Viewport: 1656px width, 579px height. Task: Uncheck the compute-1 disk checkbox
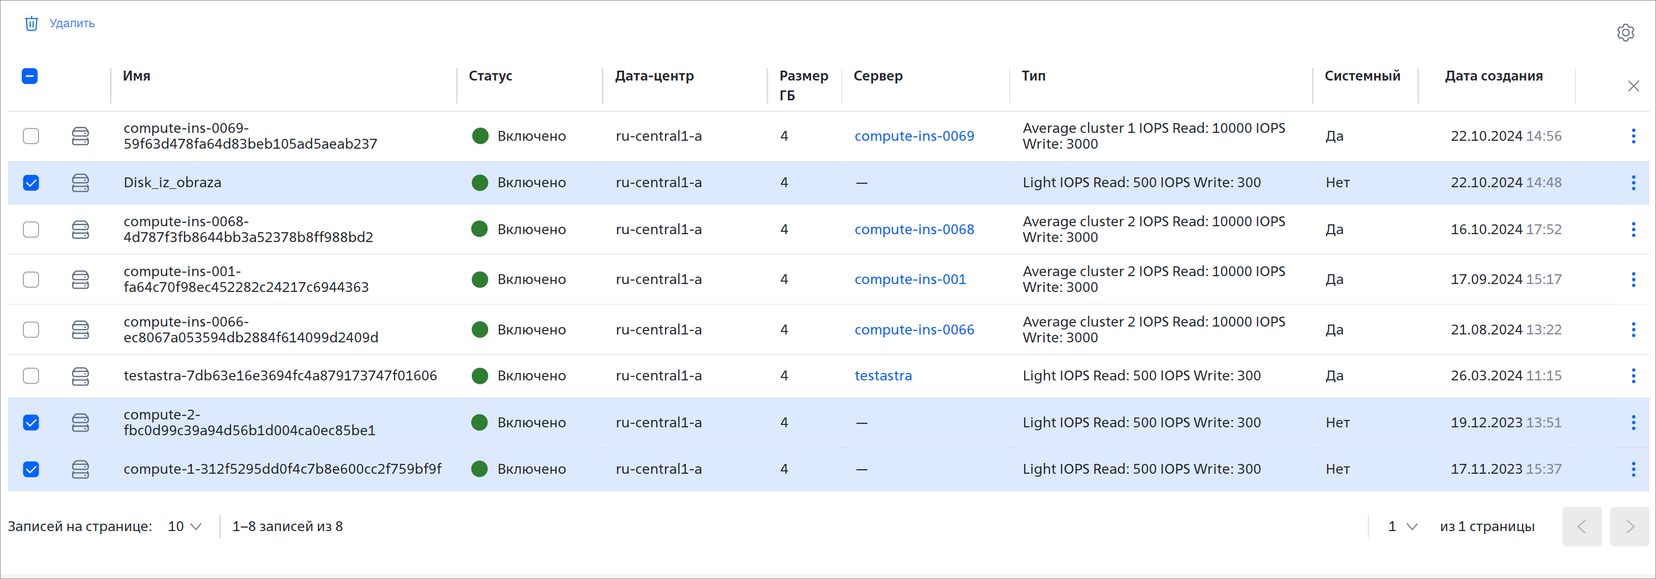pyautogui.click(x=31, y=469)
